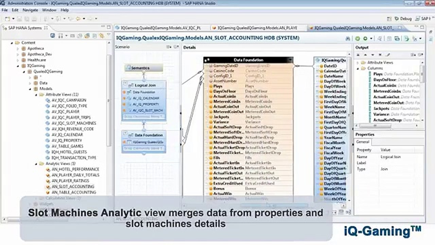Click Move Down arrow in Output pane
The image size is (435, 245).
pyautogui.click(x=373, y=54)
